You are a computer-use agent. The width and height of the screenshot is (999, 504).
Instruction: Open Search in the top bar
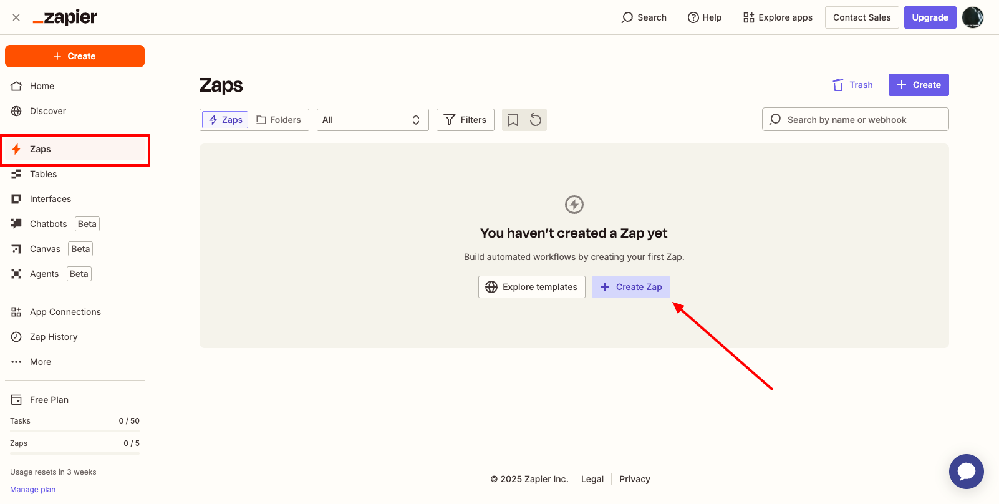[644, 17]
